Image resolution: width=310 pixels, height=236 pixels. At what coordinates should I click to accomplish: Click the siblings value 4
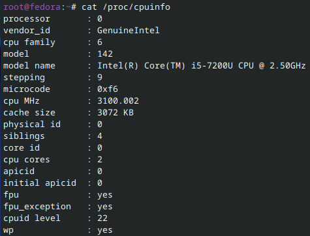tap(100, 136)
